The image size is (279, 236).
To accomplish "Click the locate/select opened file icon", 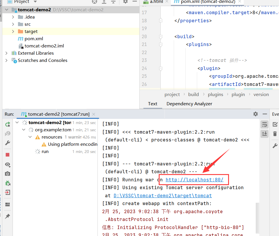I will point(95,2).
